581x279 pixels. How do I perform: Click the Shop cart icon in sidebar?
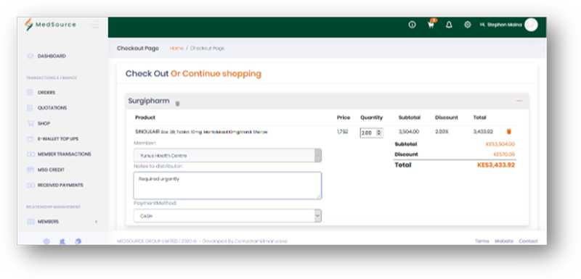click(x=30, y=123)
